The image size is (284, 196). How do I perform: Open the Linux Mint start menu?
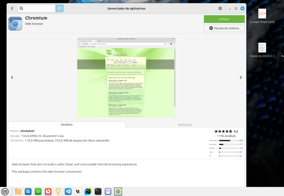5,191
